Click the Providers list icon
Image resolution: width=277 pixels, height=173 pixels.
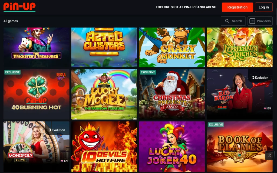click(x=252, y=21)
